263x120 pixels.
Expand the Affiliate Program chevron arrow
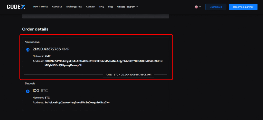[x=137, y=7]
